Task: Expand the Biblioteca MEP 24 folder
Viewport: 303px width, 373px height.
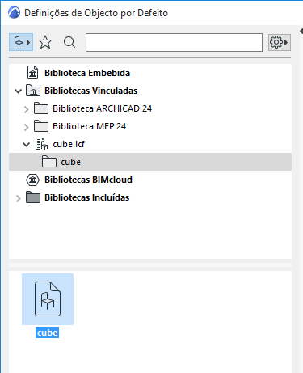Action: pyautogui.click(x=26, y=127)
